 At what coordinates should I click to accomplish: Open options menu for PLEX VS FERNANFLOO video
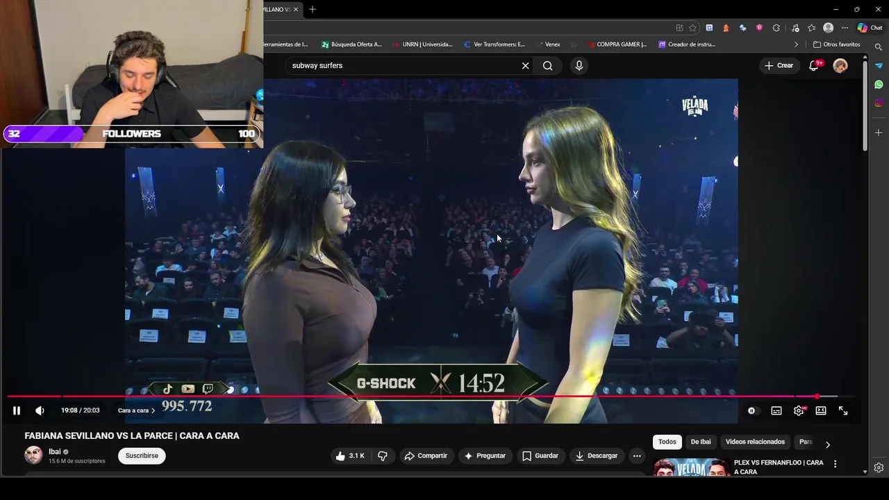pyautogui.click(x=835, y=464)
